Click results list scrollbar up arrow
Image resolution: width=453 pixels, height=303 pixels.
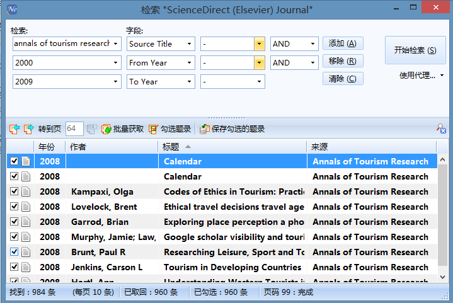click(x=442, y=159)
